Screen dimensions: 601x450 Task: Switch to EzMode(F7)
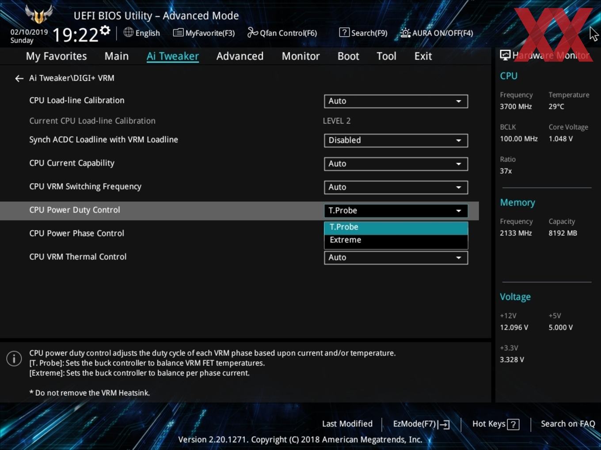point(421,424)
